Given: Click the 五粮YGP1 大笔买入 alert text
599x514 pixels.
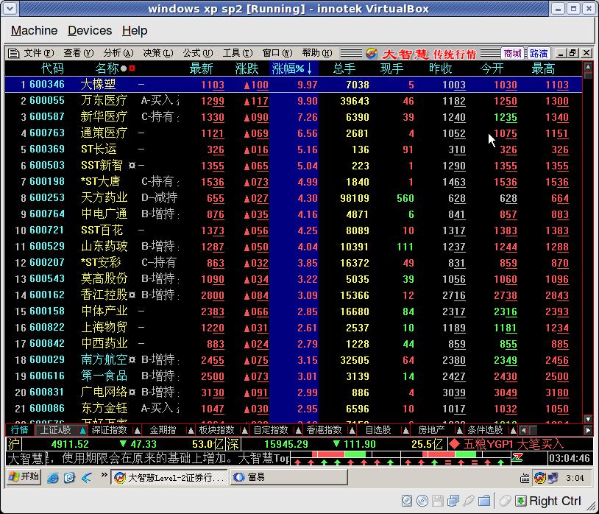Looking at the screenshot, I should click(x=513, y=444).
